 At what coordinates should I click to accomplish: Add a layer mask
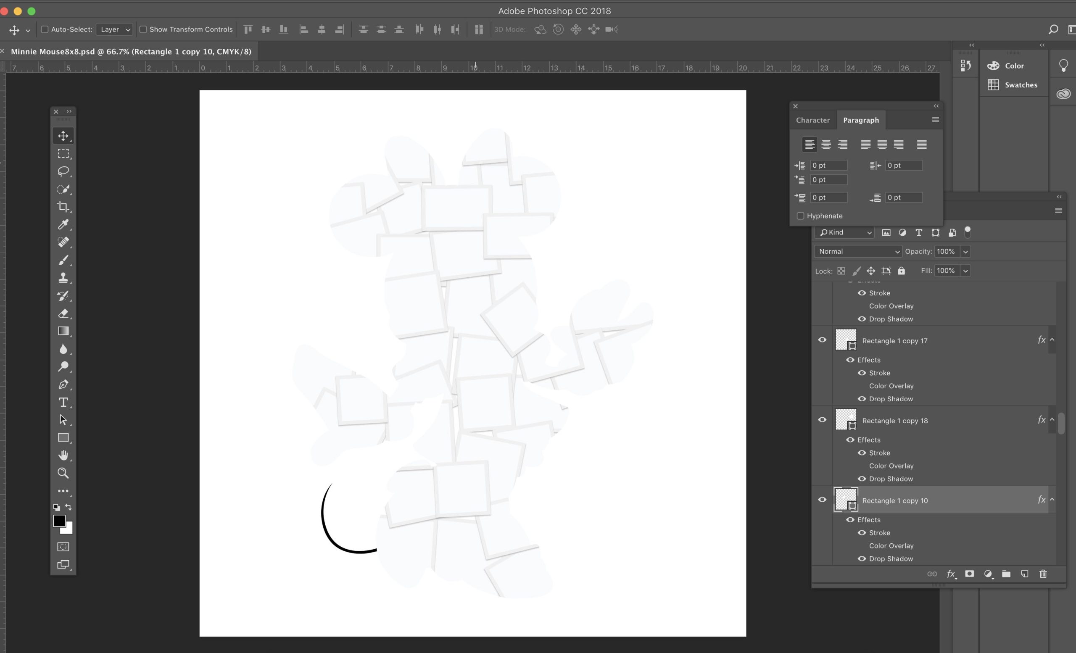tap(969, 574)
